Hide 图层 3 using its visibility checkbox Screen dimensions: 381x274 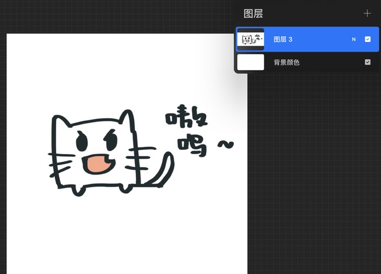(368, 39)
